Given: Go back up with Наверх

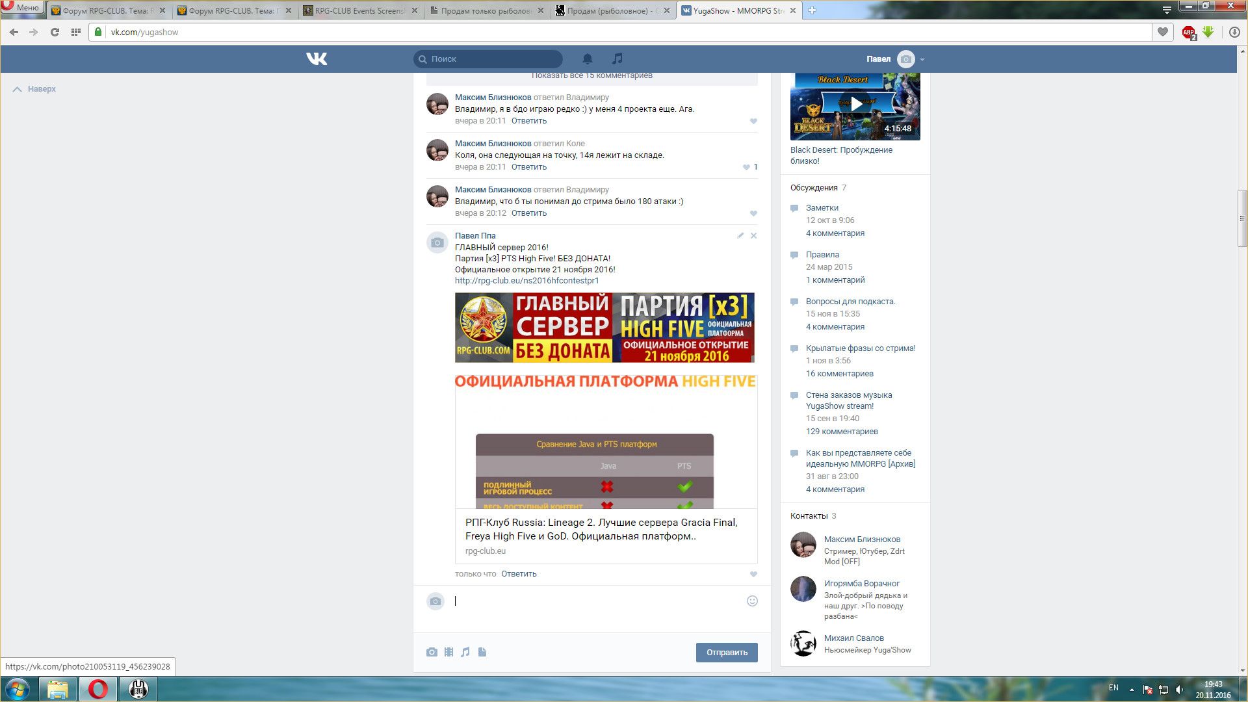Looking at the screenshot, I should coord(34,89).
